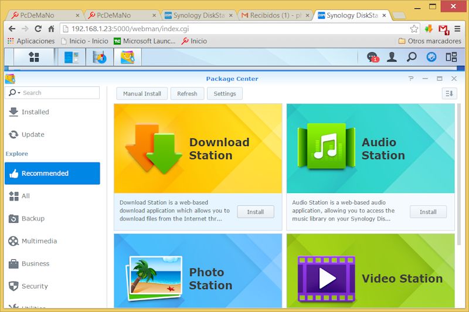Open the user account options icon
The image size is (469, 312).
coord(392,57)
